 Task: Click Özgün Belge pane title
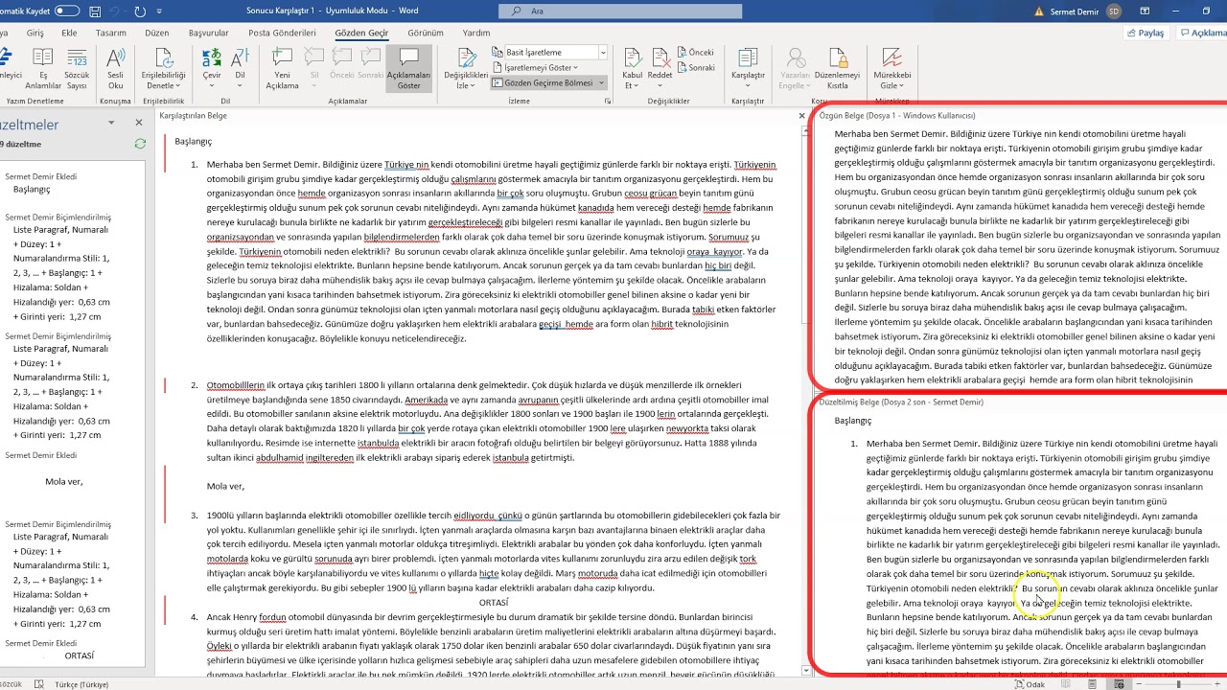tap(896, 115)
